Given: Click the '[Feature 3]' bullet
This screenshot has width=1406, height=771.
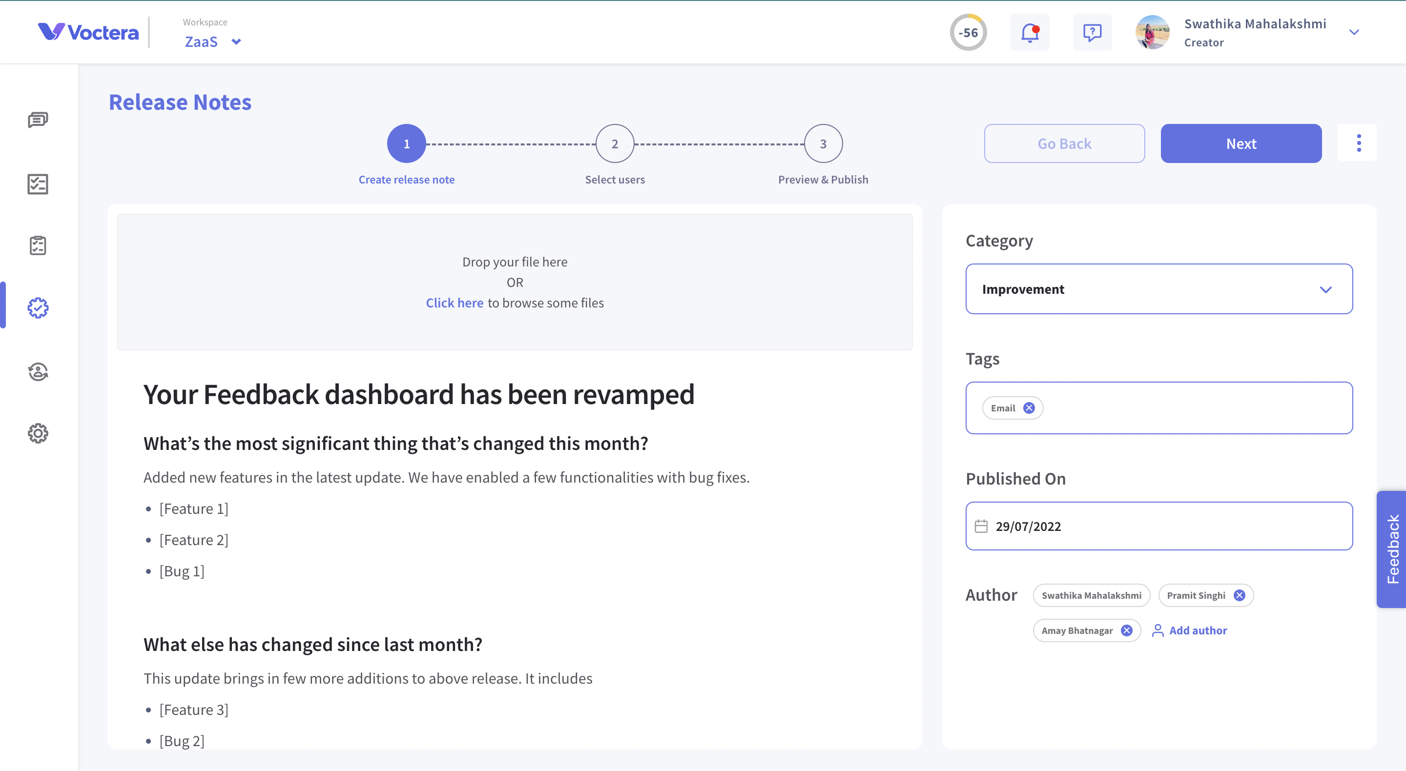Looking at the screenshot, I should pyautogui.click(x=194, y=710).
